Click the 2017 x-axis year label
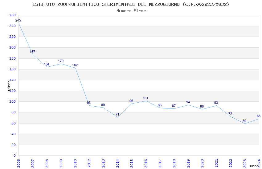This screenshot has width=262, height=169. [x=160, y=163]
